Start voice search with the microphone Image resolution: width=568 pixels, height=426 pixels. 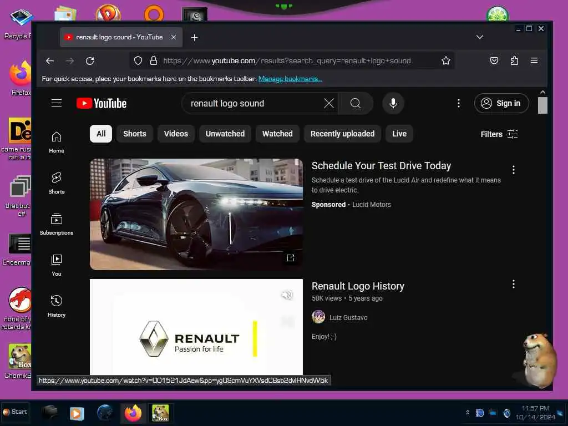393,104
